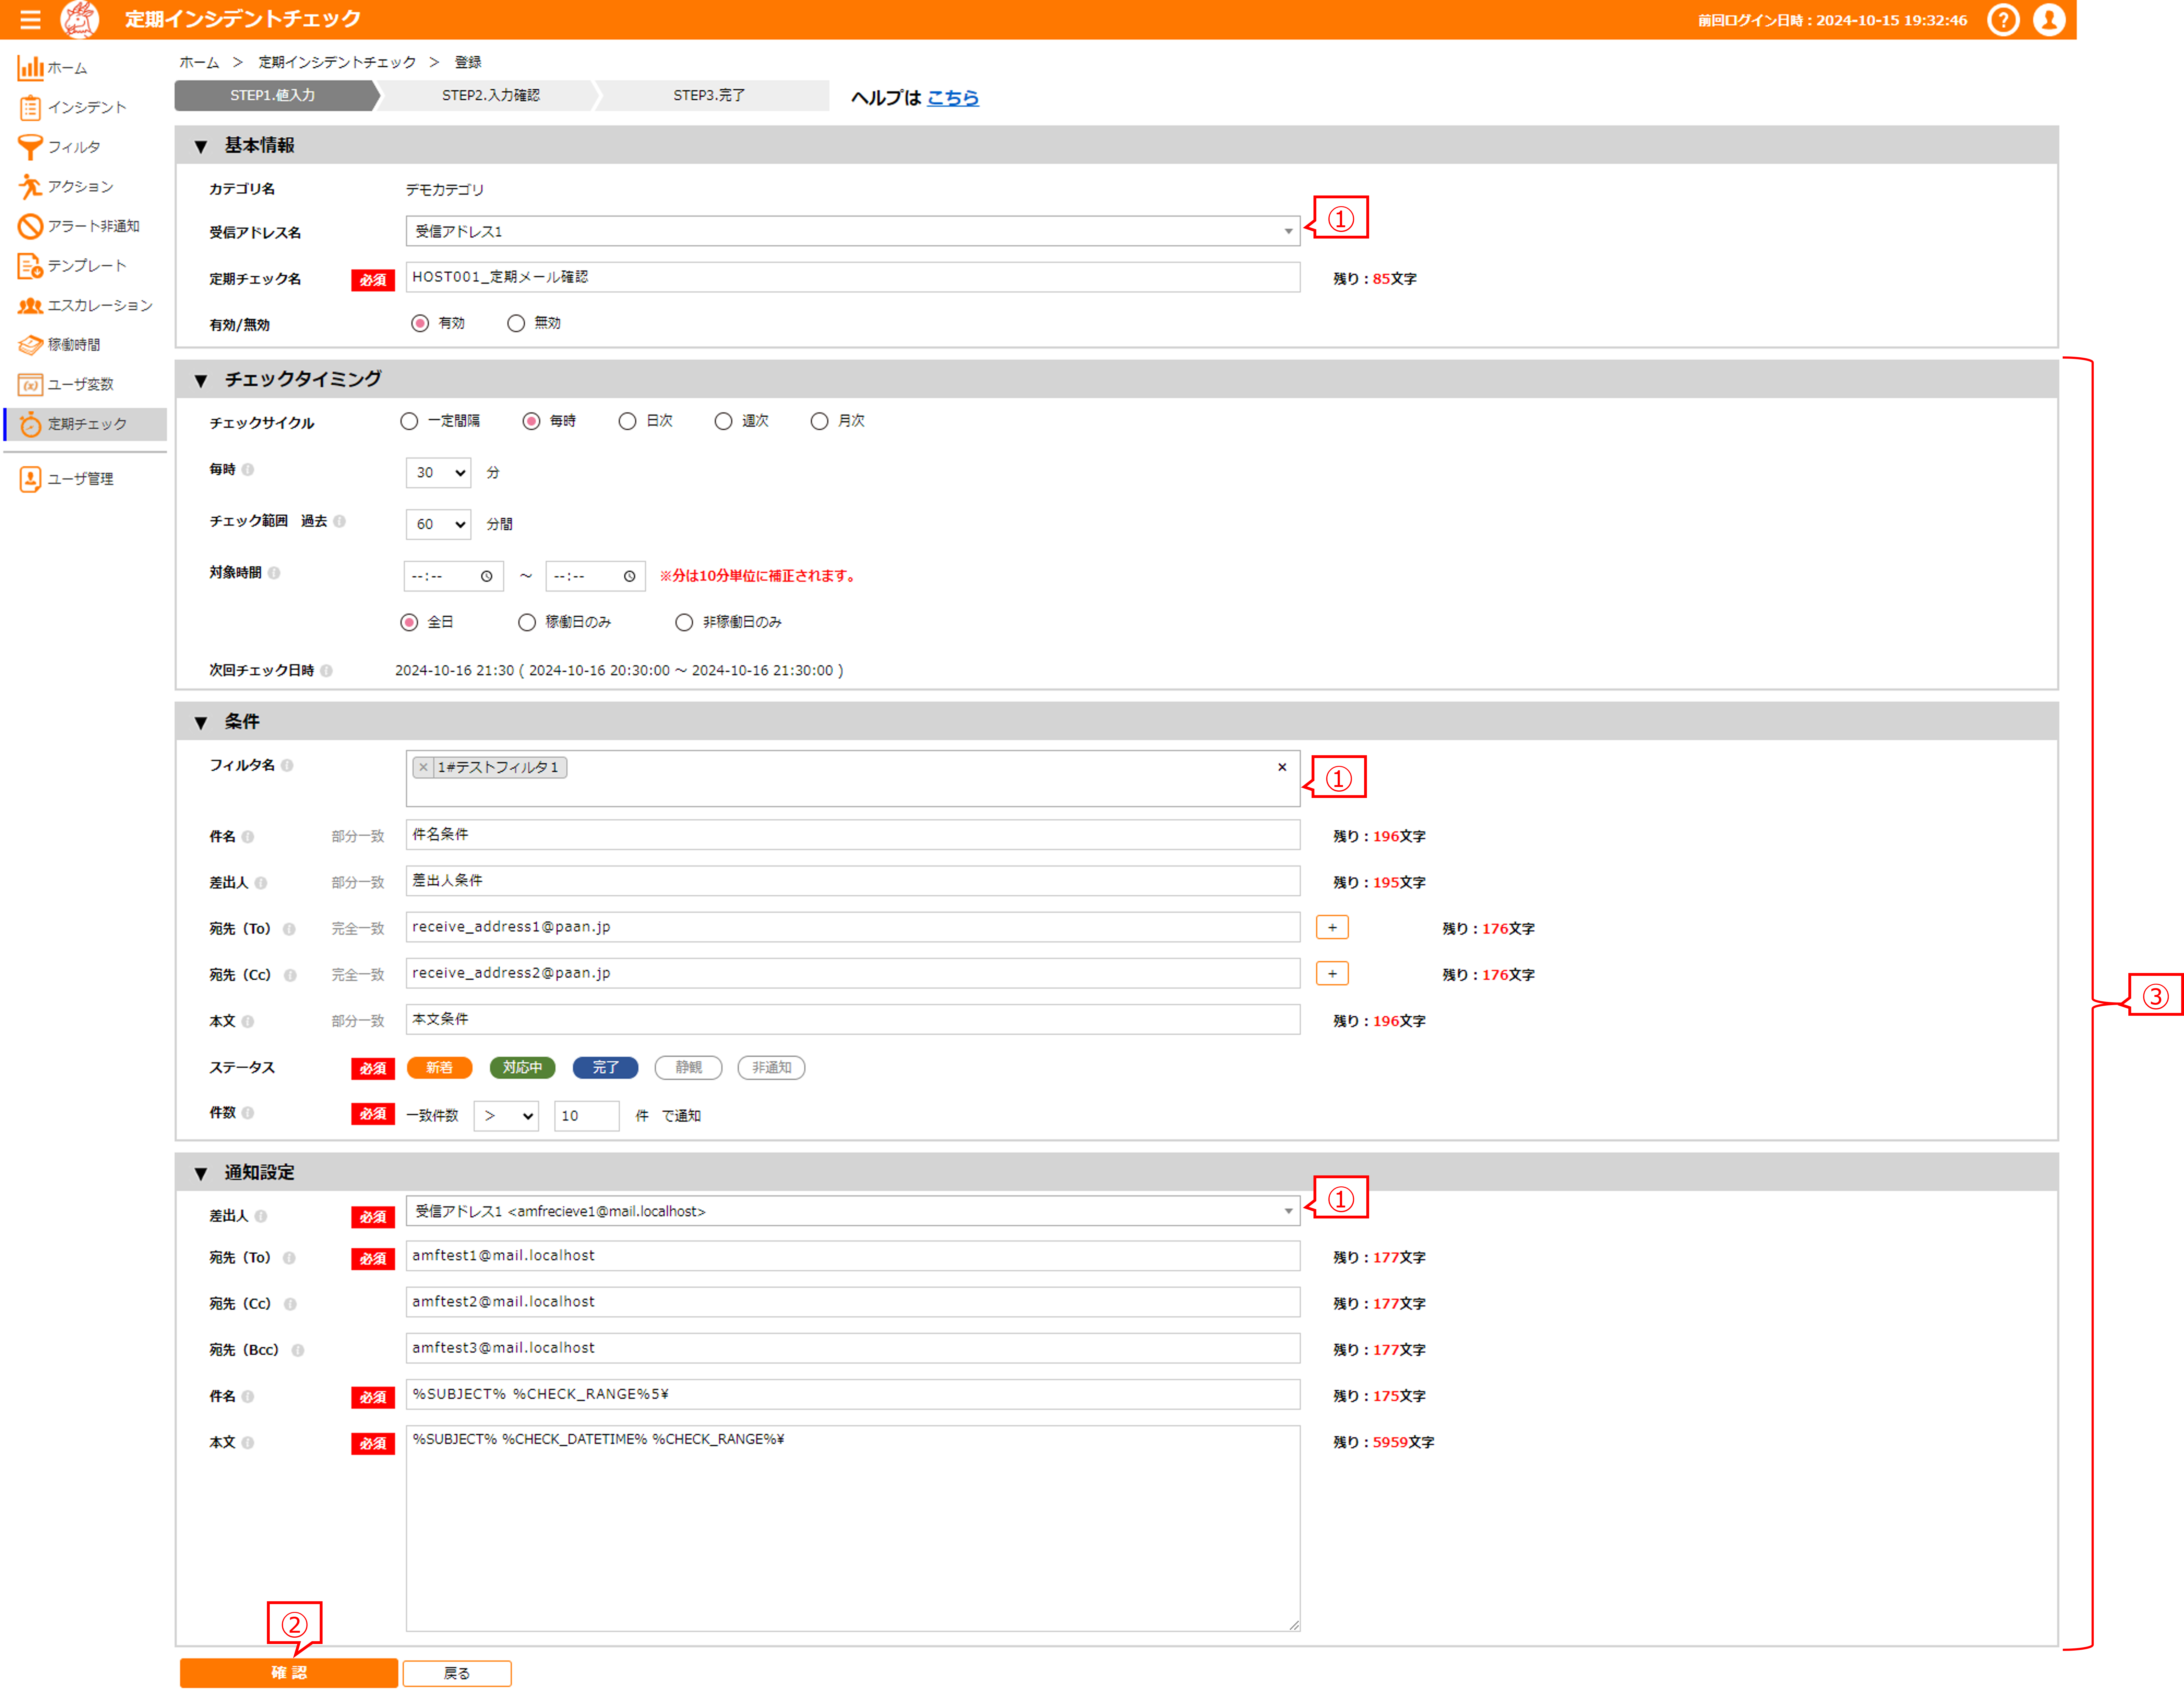Click the info icon next to 対象時間
The width and height of the screenshot is (2184, 1699).
coord(274,573)
